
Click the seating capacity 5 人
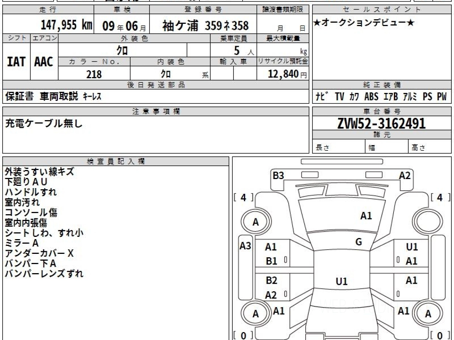244,51
